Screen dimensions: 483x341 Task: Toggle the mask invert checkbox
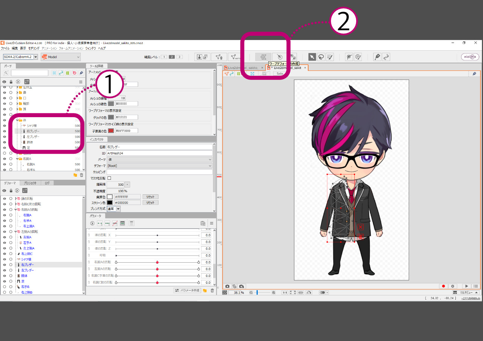pyautogui.click(x=109, y=178)
